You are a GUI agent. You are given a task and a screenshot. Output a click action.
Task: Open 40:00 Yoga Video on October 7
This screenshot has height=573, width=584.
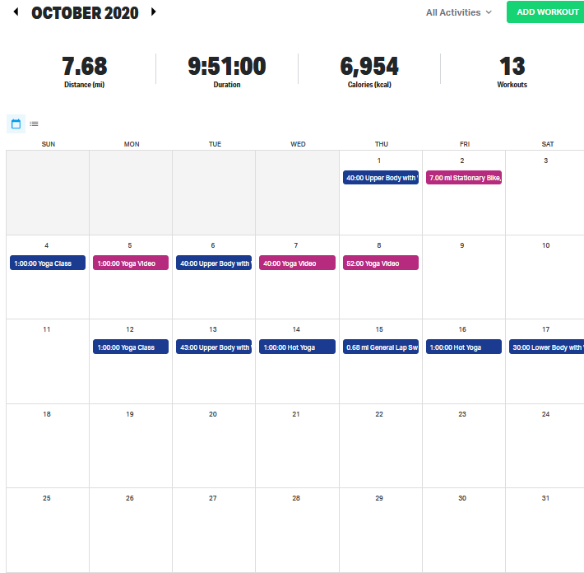[298, 263]
